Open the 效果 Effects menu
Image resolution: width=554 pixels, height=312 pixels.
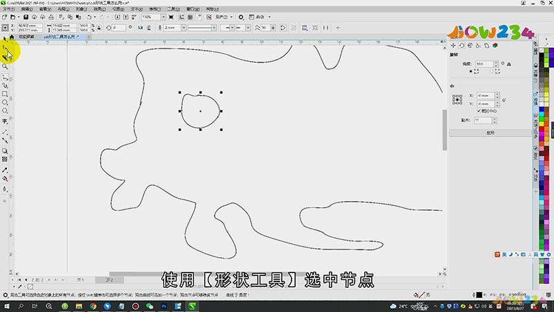pyautogui.click(x=99, y=9)
